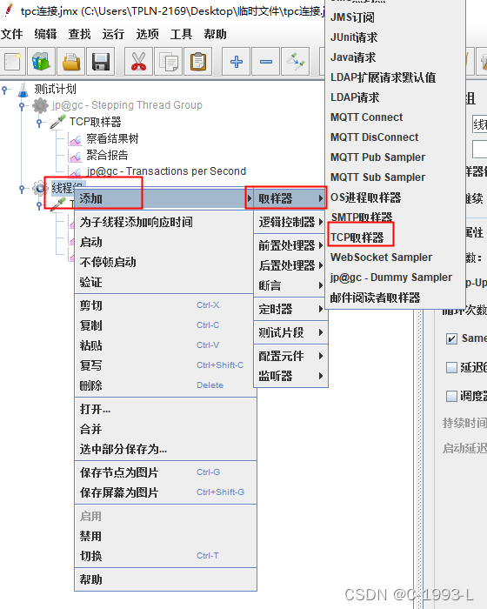Screen dimensions: 487x609
Task: Expand the 后置处理器 submenu
Action: coord(290,265)
